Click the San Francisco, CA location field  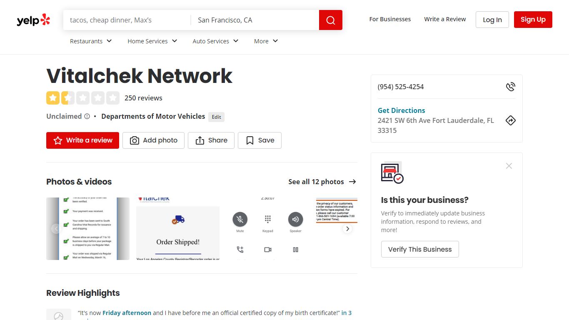255,20
